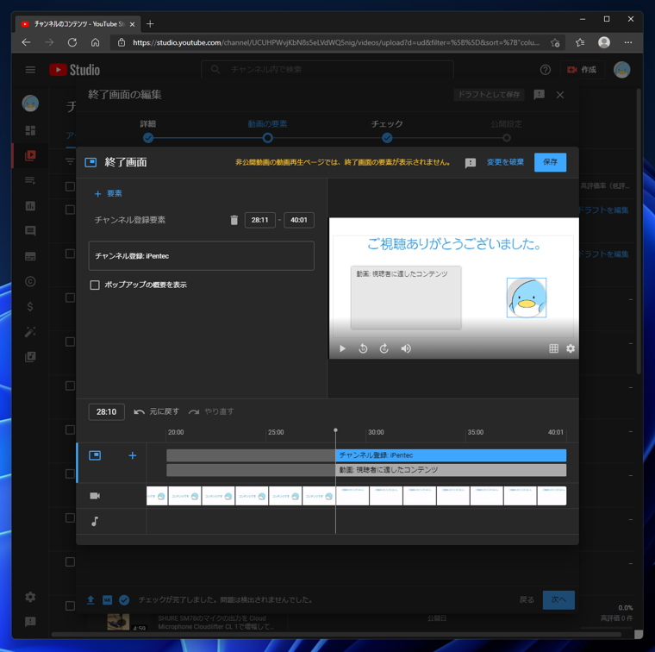This screenshot has height=652, width=655.
Task: Go to the 公開設定 step
Action: click(506, 130)
